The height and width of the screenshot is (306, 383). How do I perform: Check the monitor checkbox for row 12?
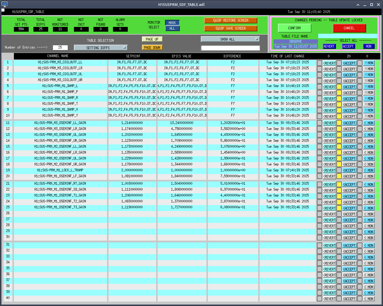(360, 129)
